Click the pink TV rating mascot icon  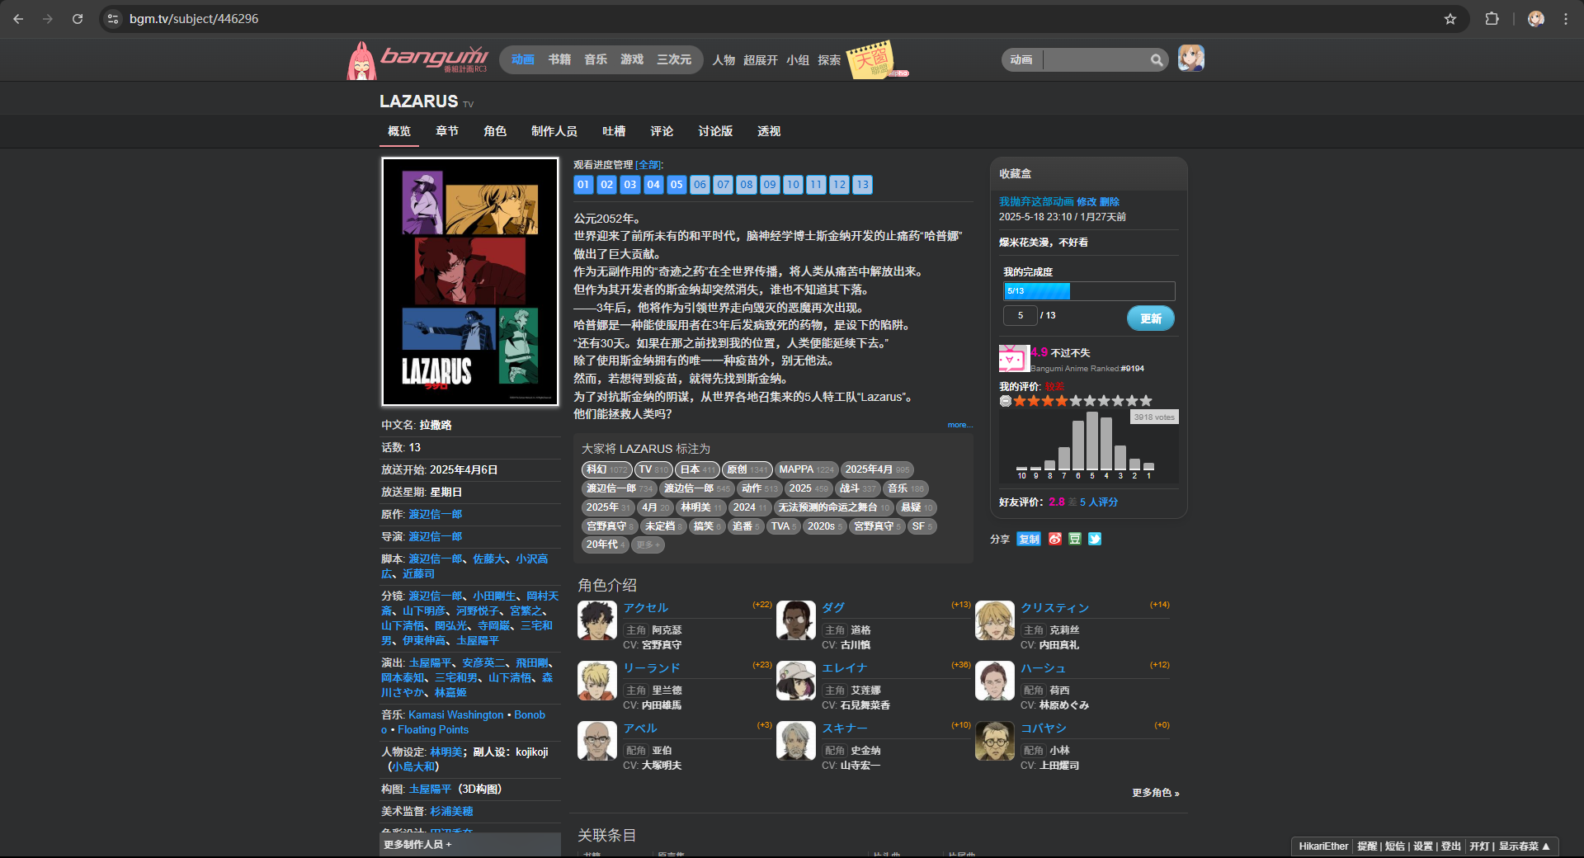click(x=1013, y=359)
